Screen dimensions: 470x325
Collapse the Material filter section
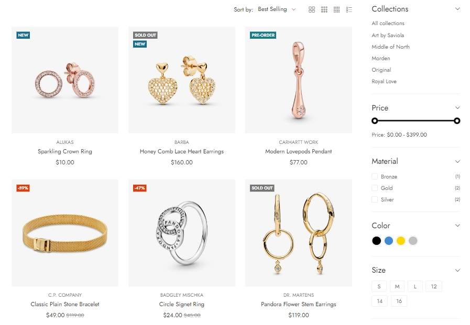(457, 161)
